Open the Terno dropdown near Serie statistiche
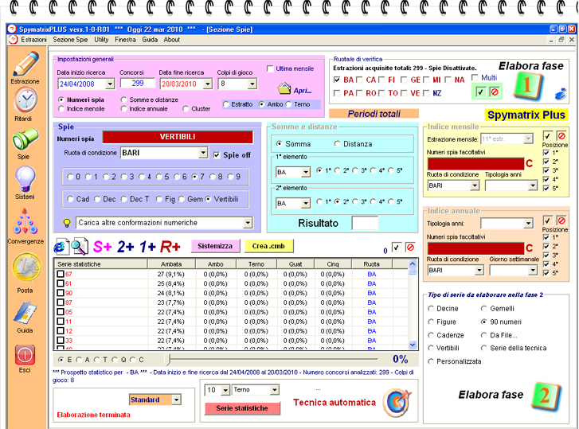Viewport: 579px width, 429px height. [x=274, y=389]
